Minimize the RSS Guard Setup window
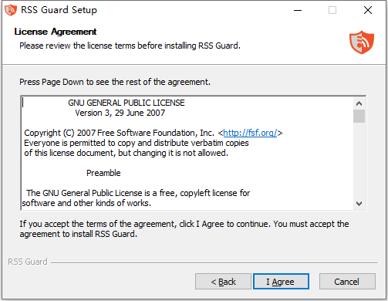Screen dimensions: 388x301 (298, 10)
